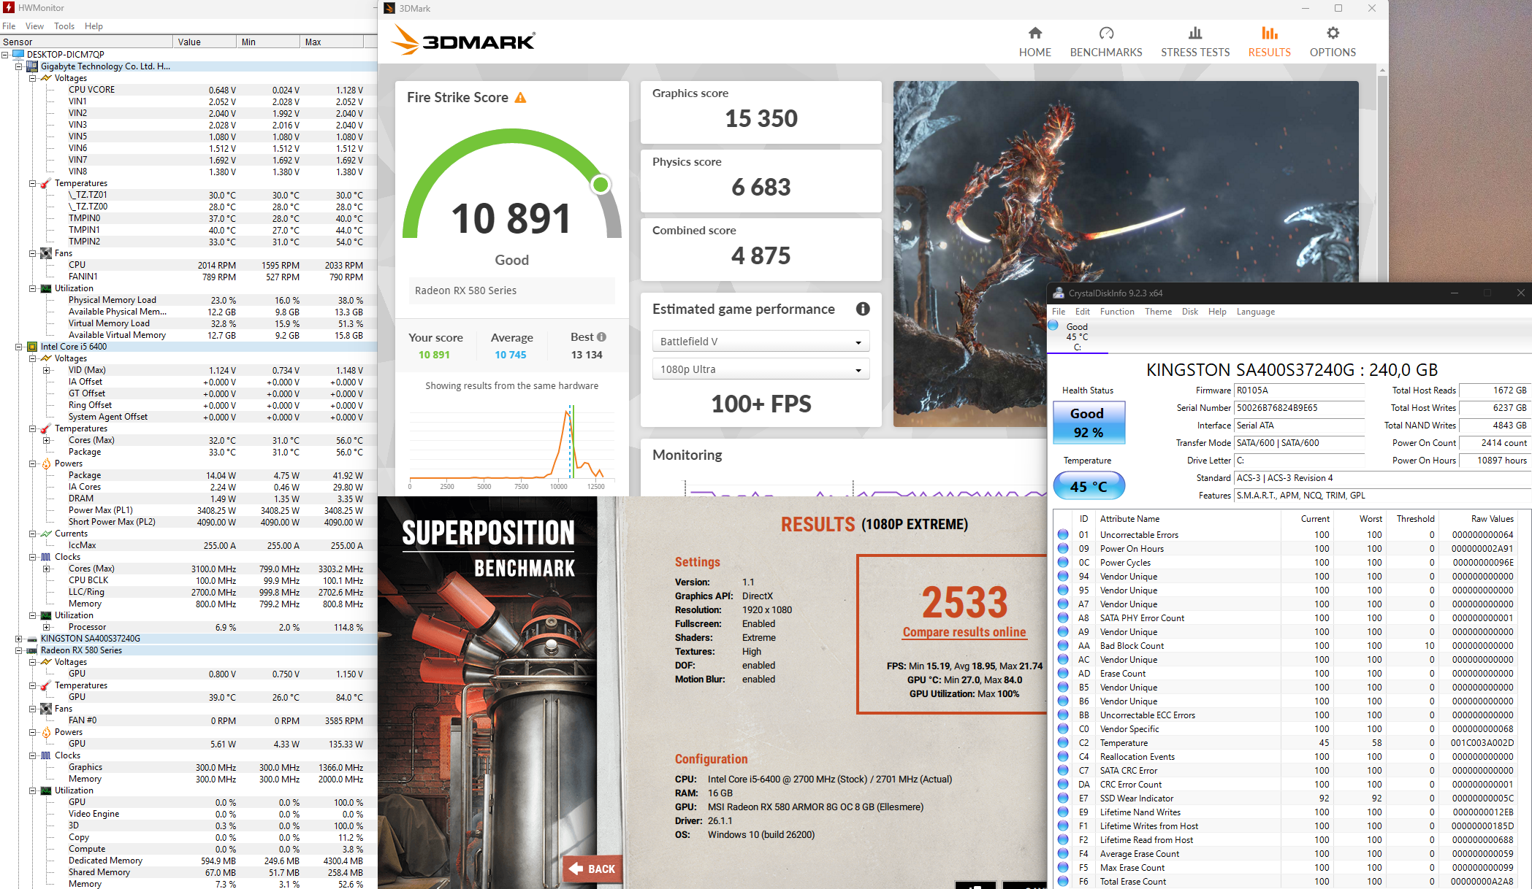Go to Stress Tests section

[x=1194, y=42]
